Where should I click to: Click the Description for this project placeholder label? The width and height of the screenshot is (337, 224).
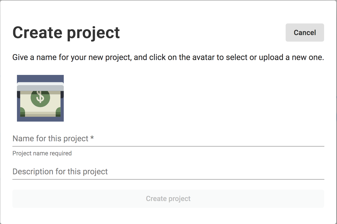click(x=60, y=172)
